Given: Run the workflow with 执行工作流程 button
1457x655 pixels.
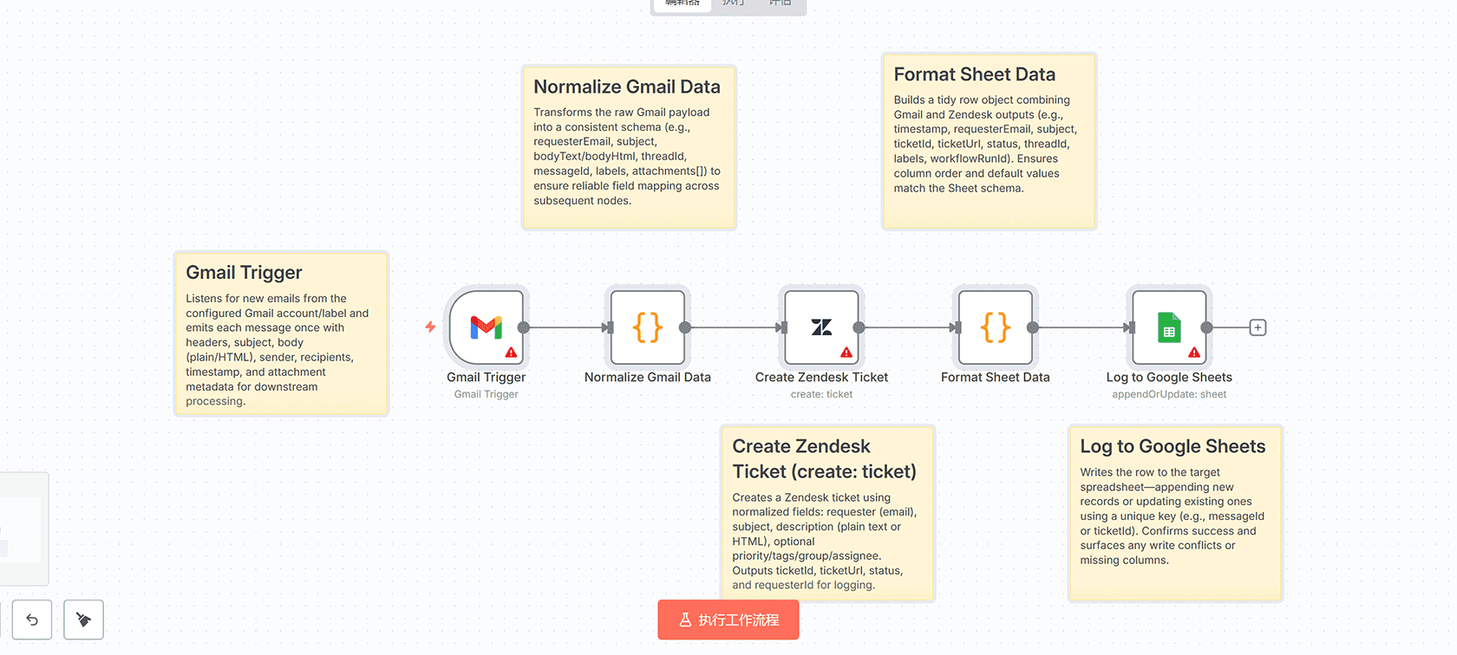Looking at the screenshot, I should point(728,619).
